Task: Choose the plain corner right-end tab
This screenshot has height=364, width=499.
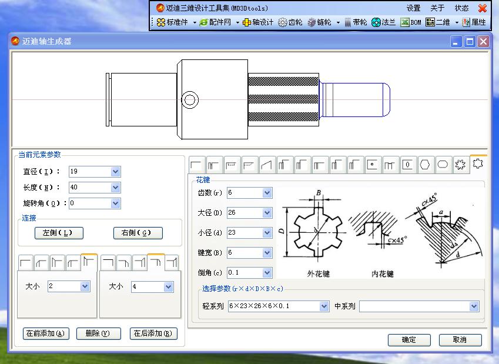Action: click(x=108, y=263)
